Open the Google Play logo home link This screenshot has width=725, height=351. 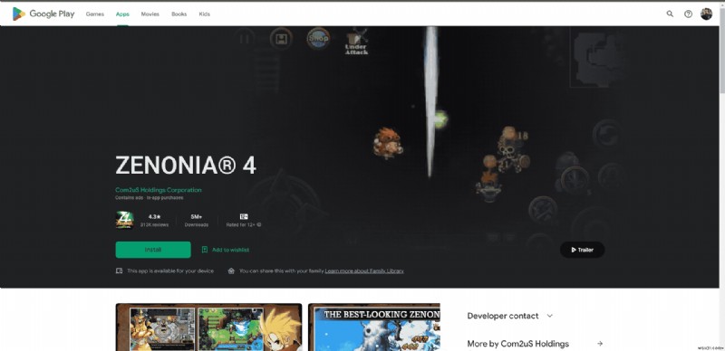(43, 14)
